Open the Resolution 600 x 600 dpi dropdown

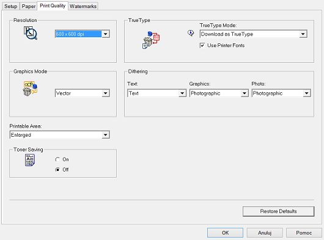pos(83,34)
